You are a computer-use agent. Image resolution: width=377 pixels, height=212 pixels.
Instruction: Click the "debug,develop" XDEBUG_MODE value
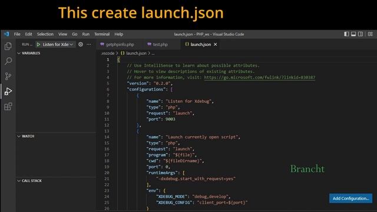[210, 197]
